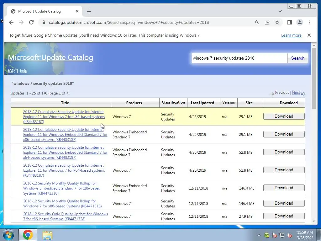Click the Microsoft Update Catalog title link
The image size is (321, 241).
pos(50,57)
